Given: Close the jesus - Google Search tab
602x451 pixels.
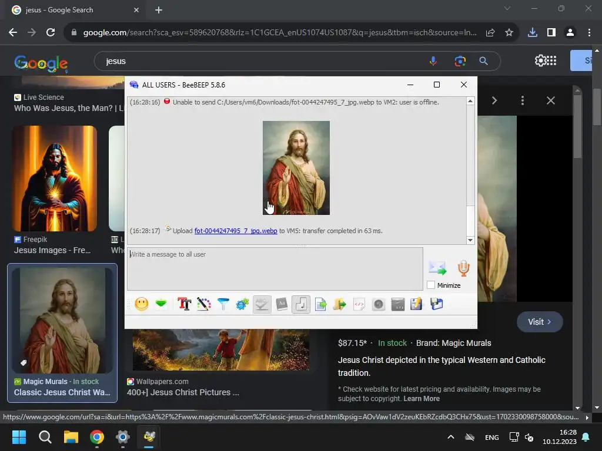Looking at the screenshot, I should pos(136,10).
